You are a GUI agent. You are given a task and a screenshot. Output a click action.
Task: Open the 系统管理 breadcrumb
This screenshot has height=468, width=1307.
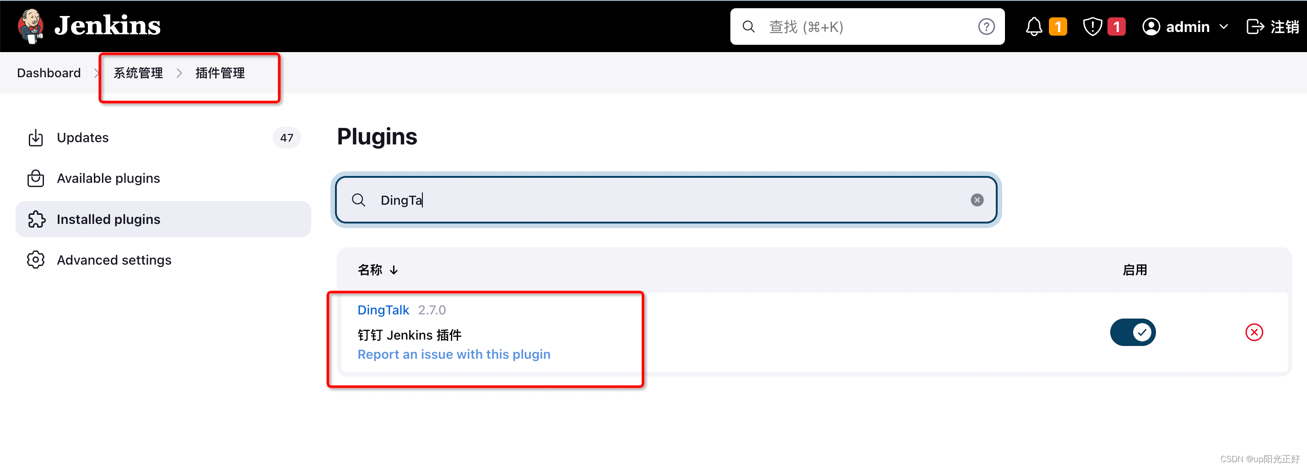click(x=138, y=73)
